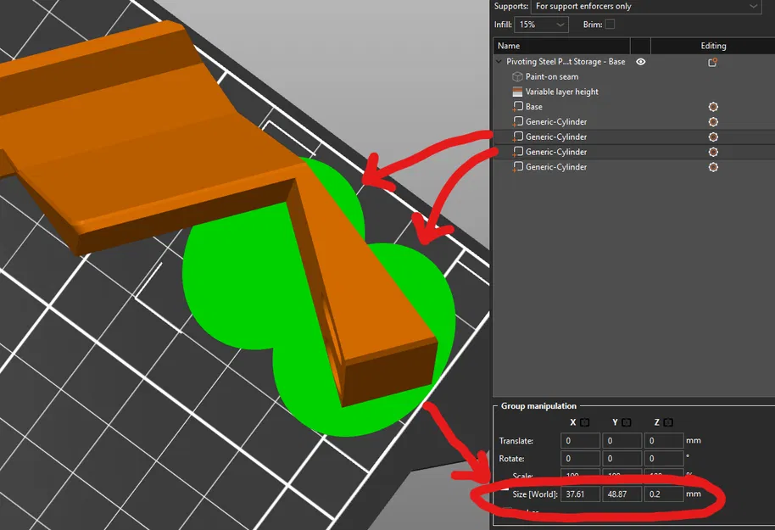Viewport: 775px width, 530px height.
Task: Open settings gear for second Generic-Cylinder
Action: pos(713,137)
